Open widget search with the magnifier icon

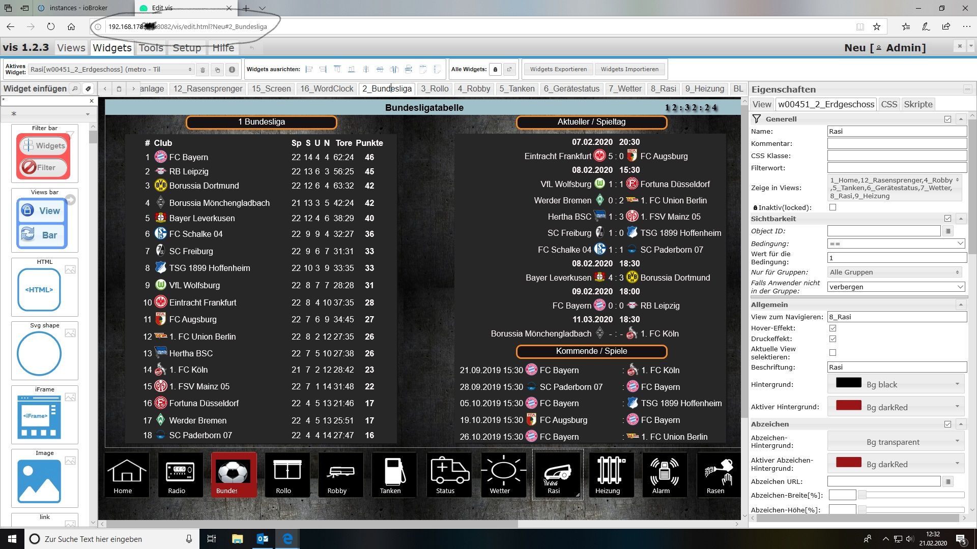tap(75, 88)
